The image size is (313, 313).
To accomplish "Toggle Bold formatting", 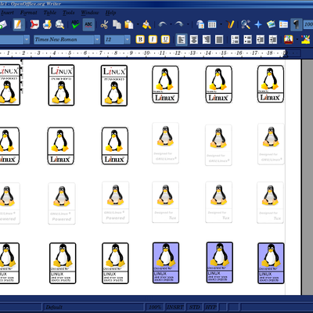I will pyautogui.click(x=140, y=40).
